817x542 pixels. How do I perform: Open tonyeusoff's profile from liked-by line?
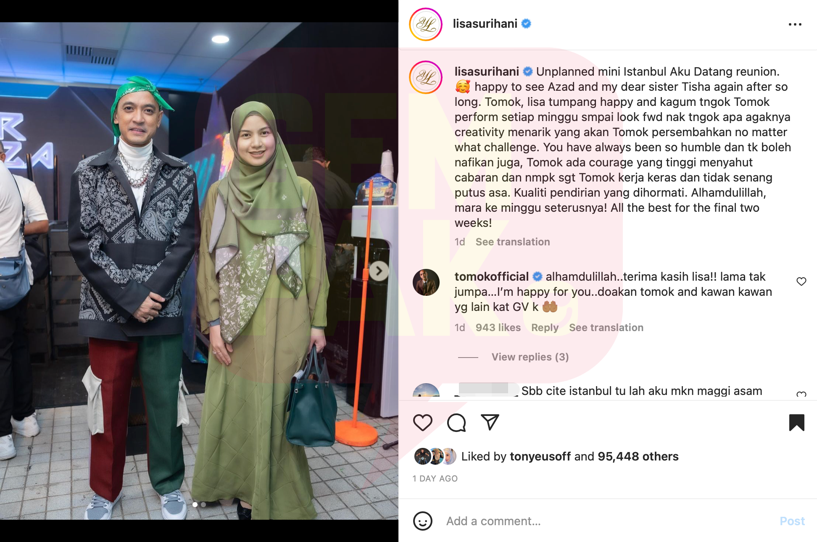click(540, 456)
